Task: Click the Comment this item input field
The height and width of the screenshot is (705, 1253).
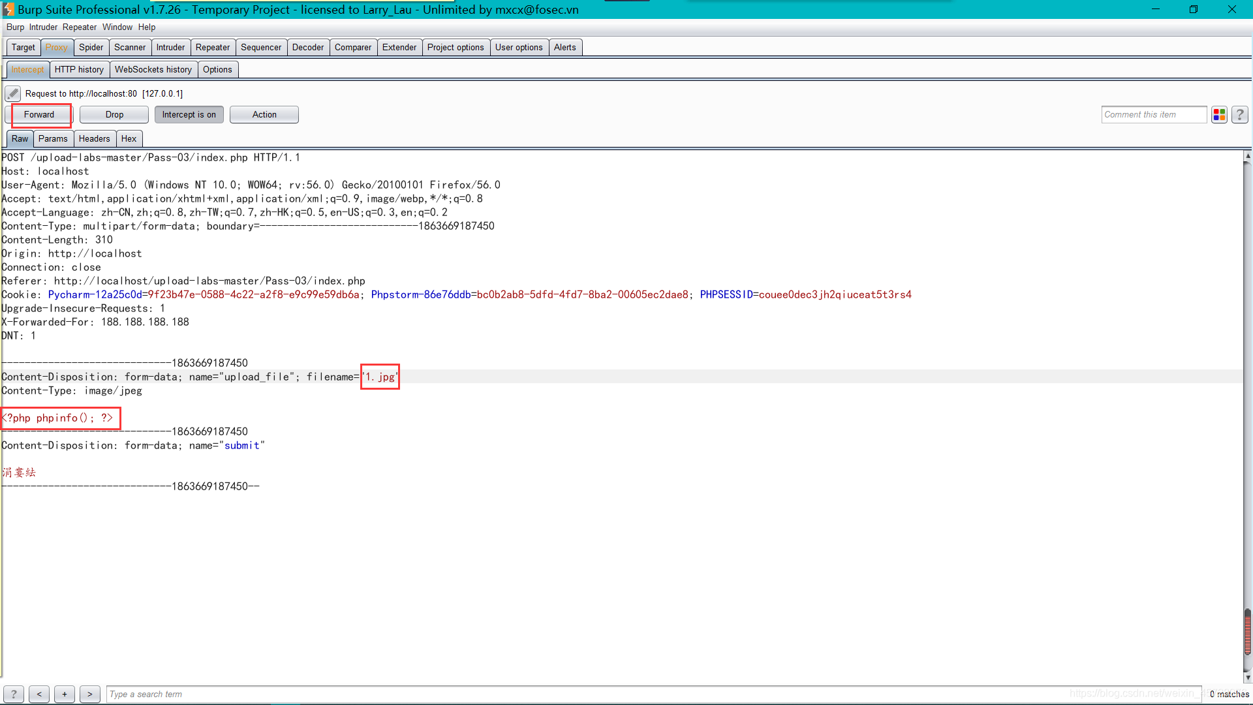Action: (x=1153, y=114)
